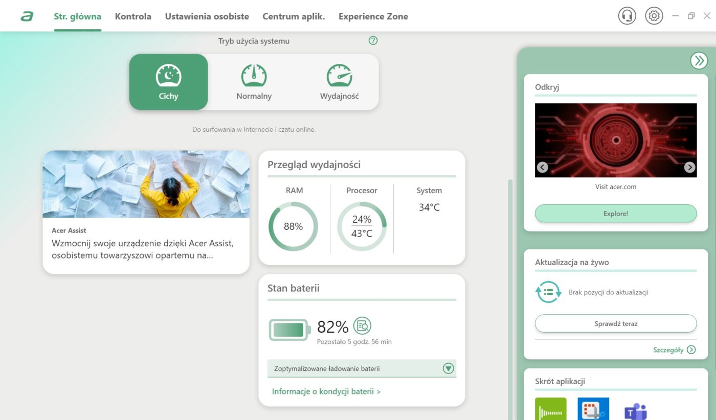Click the Acer logo icon
Image resolution: width=716 pixels, height=420 pixels.
click(x=27, y=16)
